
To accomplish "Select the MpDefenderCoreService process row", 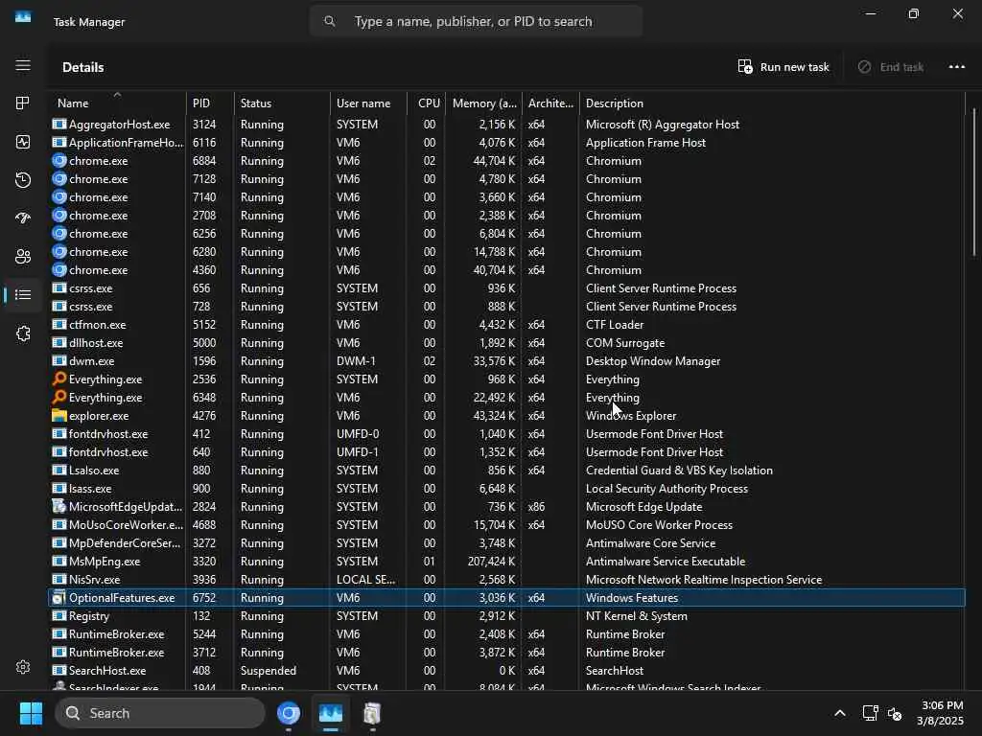I will (x=506, y=543).
